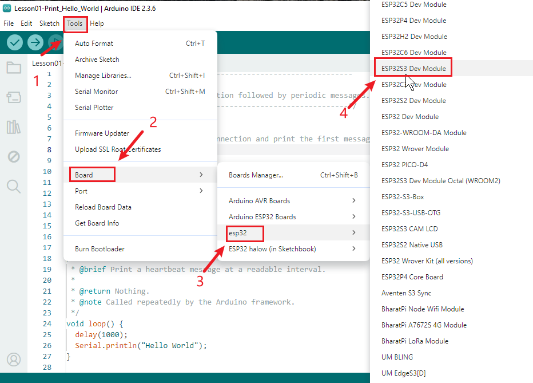Select Upload SSL Root Certificates
The image size is (533, 383).
coord(140,149)
